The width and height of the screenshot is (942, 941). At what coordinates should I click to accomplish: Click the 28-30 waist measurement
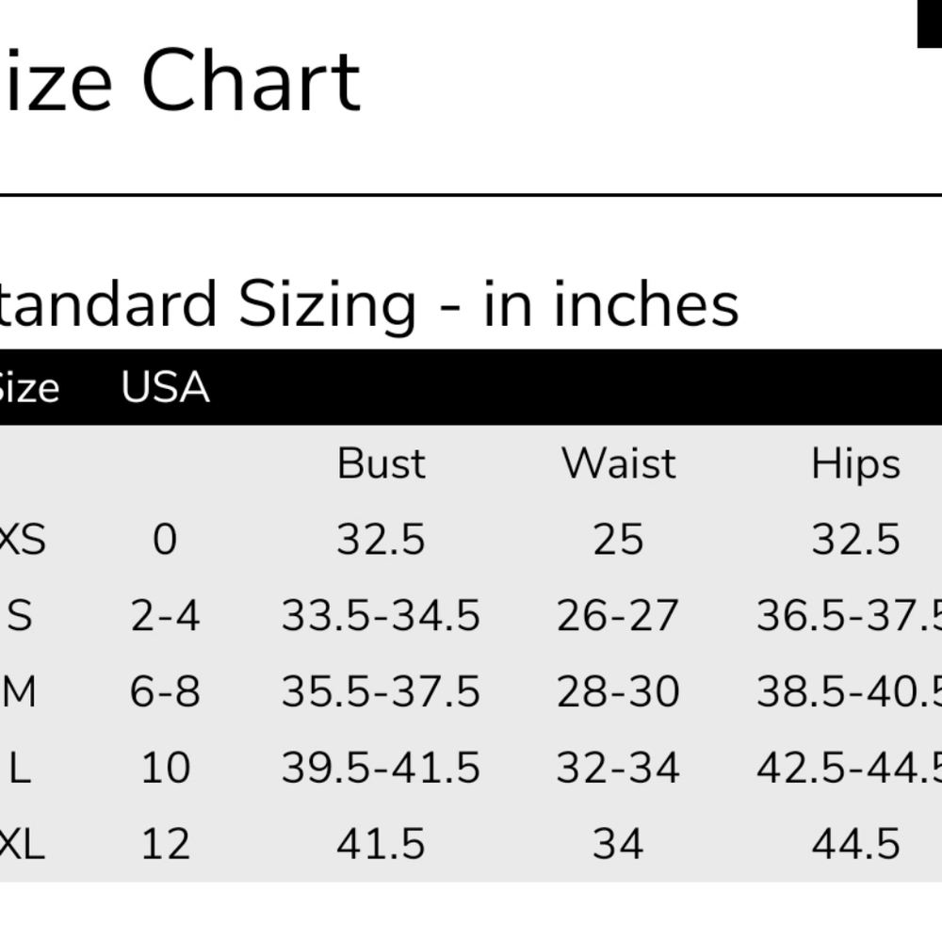618,691
